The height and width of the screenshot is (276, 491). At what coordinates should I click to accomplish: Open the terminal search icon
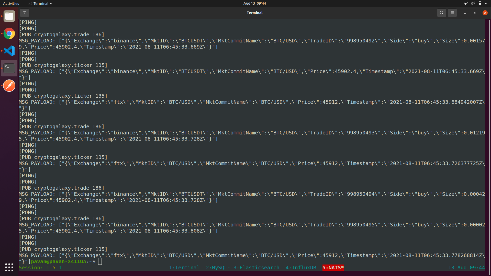[441, 13]
